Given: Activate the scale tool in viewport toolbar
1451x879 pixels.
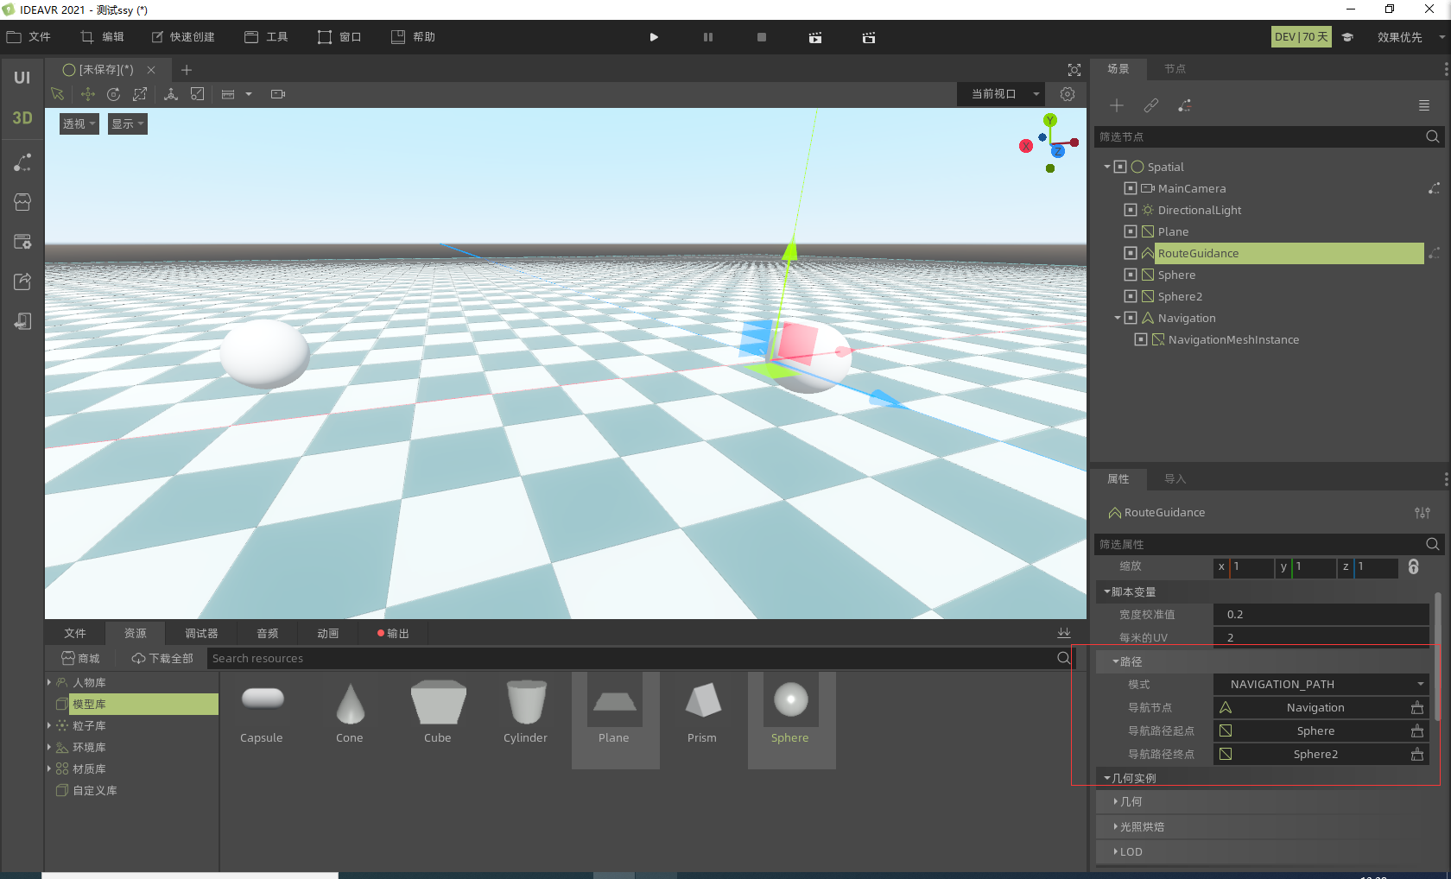Looking at the screenshot, I should click(140, 94).
